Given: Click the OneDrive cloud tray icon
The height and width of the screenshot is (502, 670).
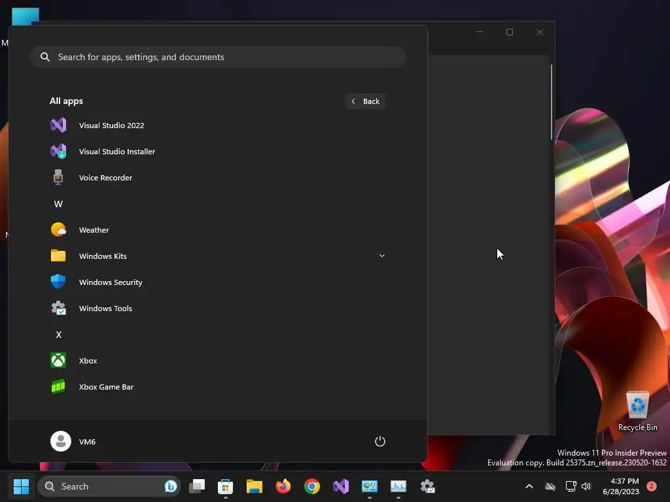Looking at the screenshot, I should (x=550, y=486).
